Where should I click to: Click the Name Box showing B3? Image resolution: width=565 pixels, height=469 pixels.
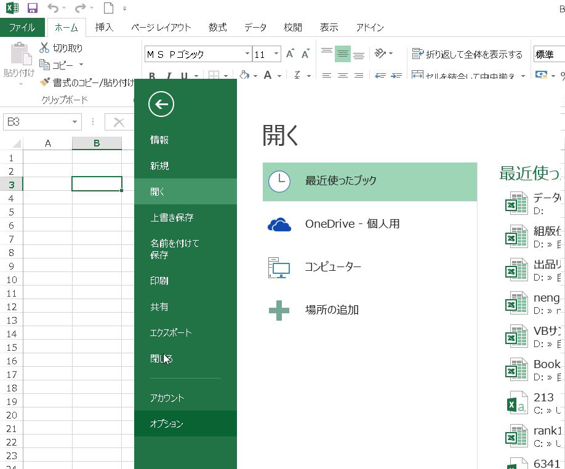42,122
